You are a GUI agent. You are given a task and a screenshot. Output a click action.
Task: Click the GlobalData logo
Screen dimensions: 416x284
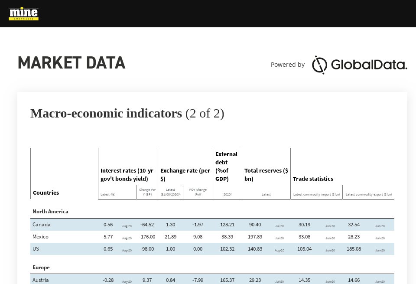click(x=359, y=65)
